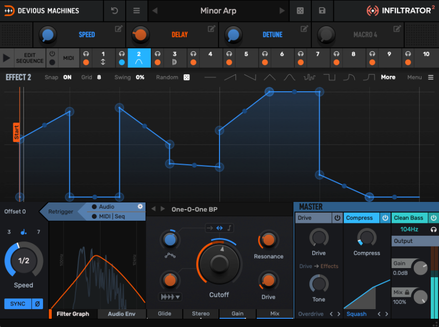
Task: Save the preset with the floppy disk icon
Action: tap(322, 11)
